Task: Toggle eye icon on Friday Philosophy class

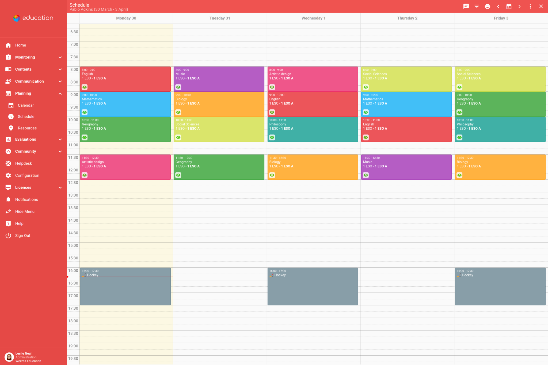Action: click(x=459, y=137)
